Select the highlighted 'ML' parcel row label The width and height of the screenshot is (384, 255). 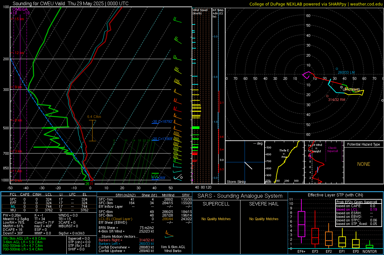pyautogui.click(x=13, y=206)
